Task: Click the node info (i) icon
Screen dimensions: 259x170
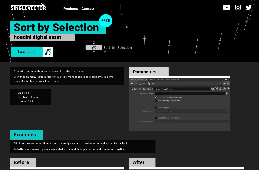Action: click(x=224, y=89)
